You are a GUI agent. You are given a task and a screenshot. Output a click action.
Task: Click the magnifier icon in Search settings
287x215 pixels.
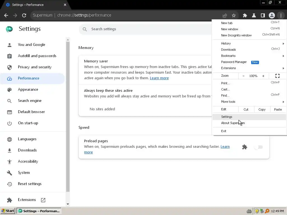(x=85, y=29)
